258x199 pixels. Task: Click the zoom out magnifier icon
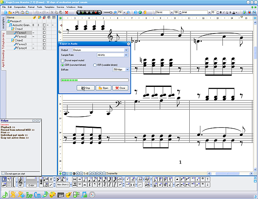point(128,12)
